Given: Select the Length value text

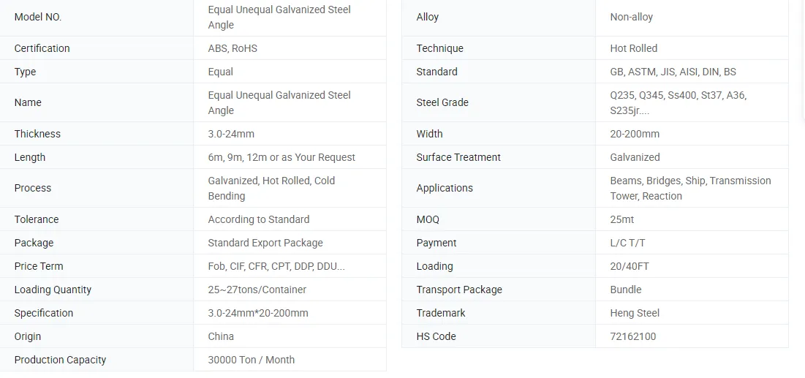Looking at the screenshot, I should 281,158.
